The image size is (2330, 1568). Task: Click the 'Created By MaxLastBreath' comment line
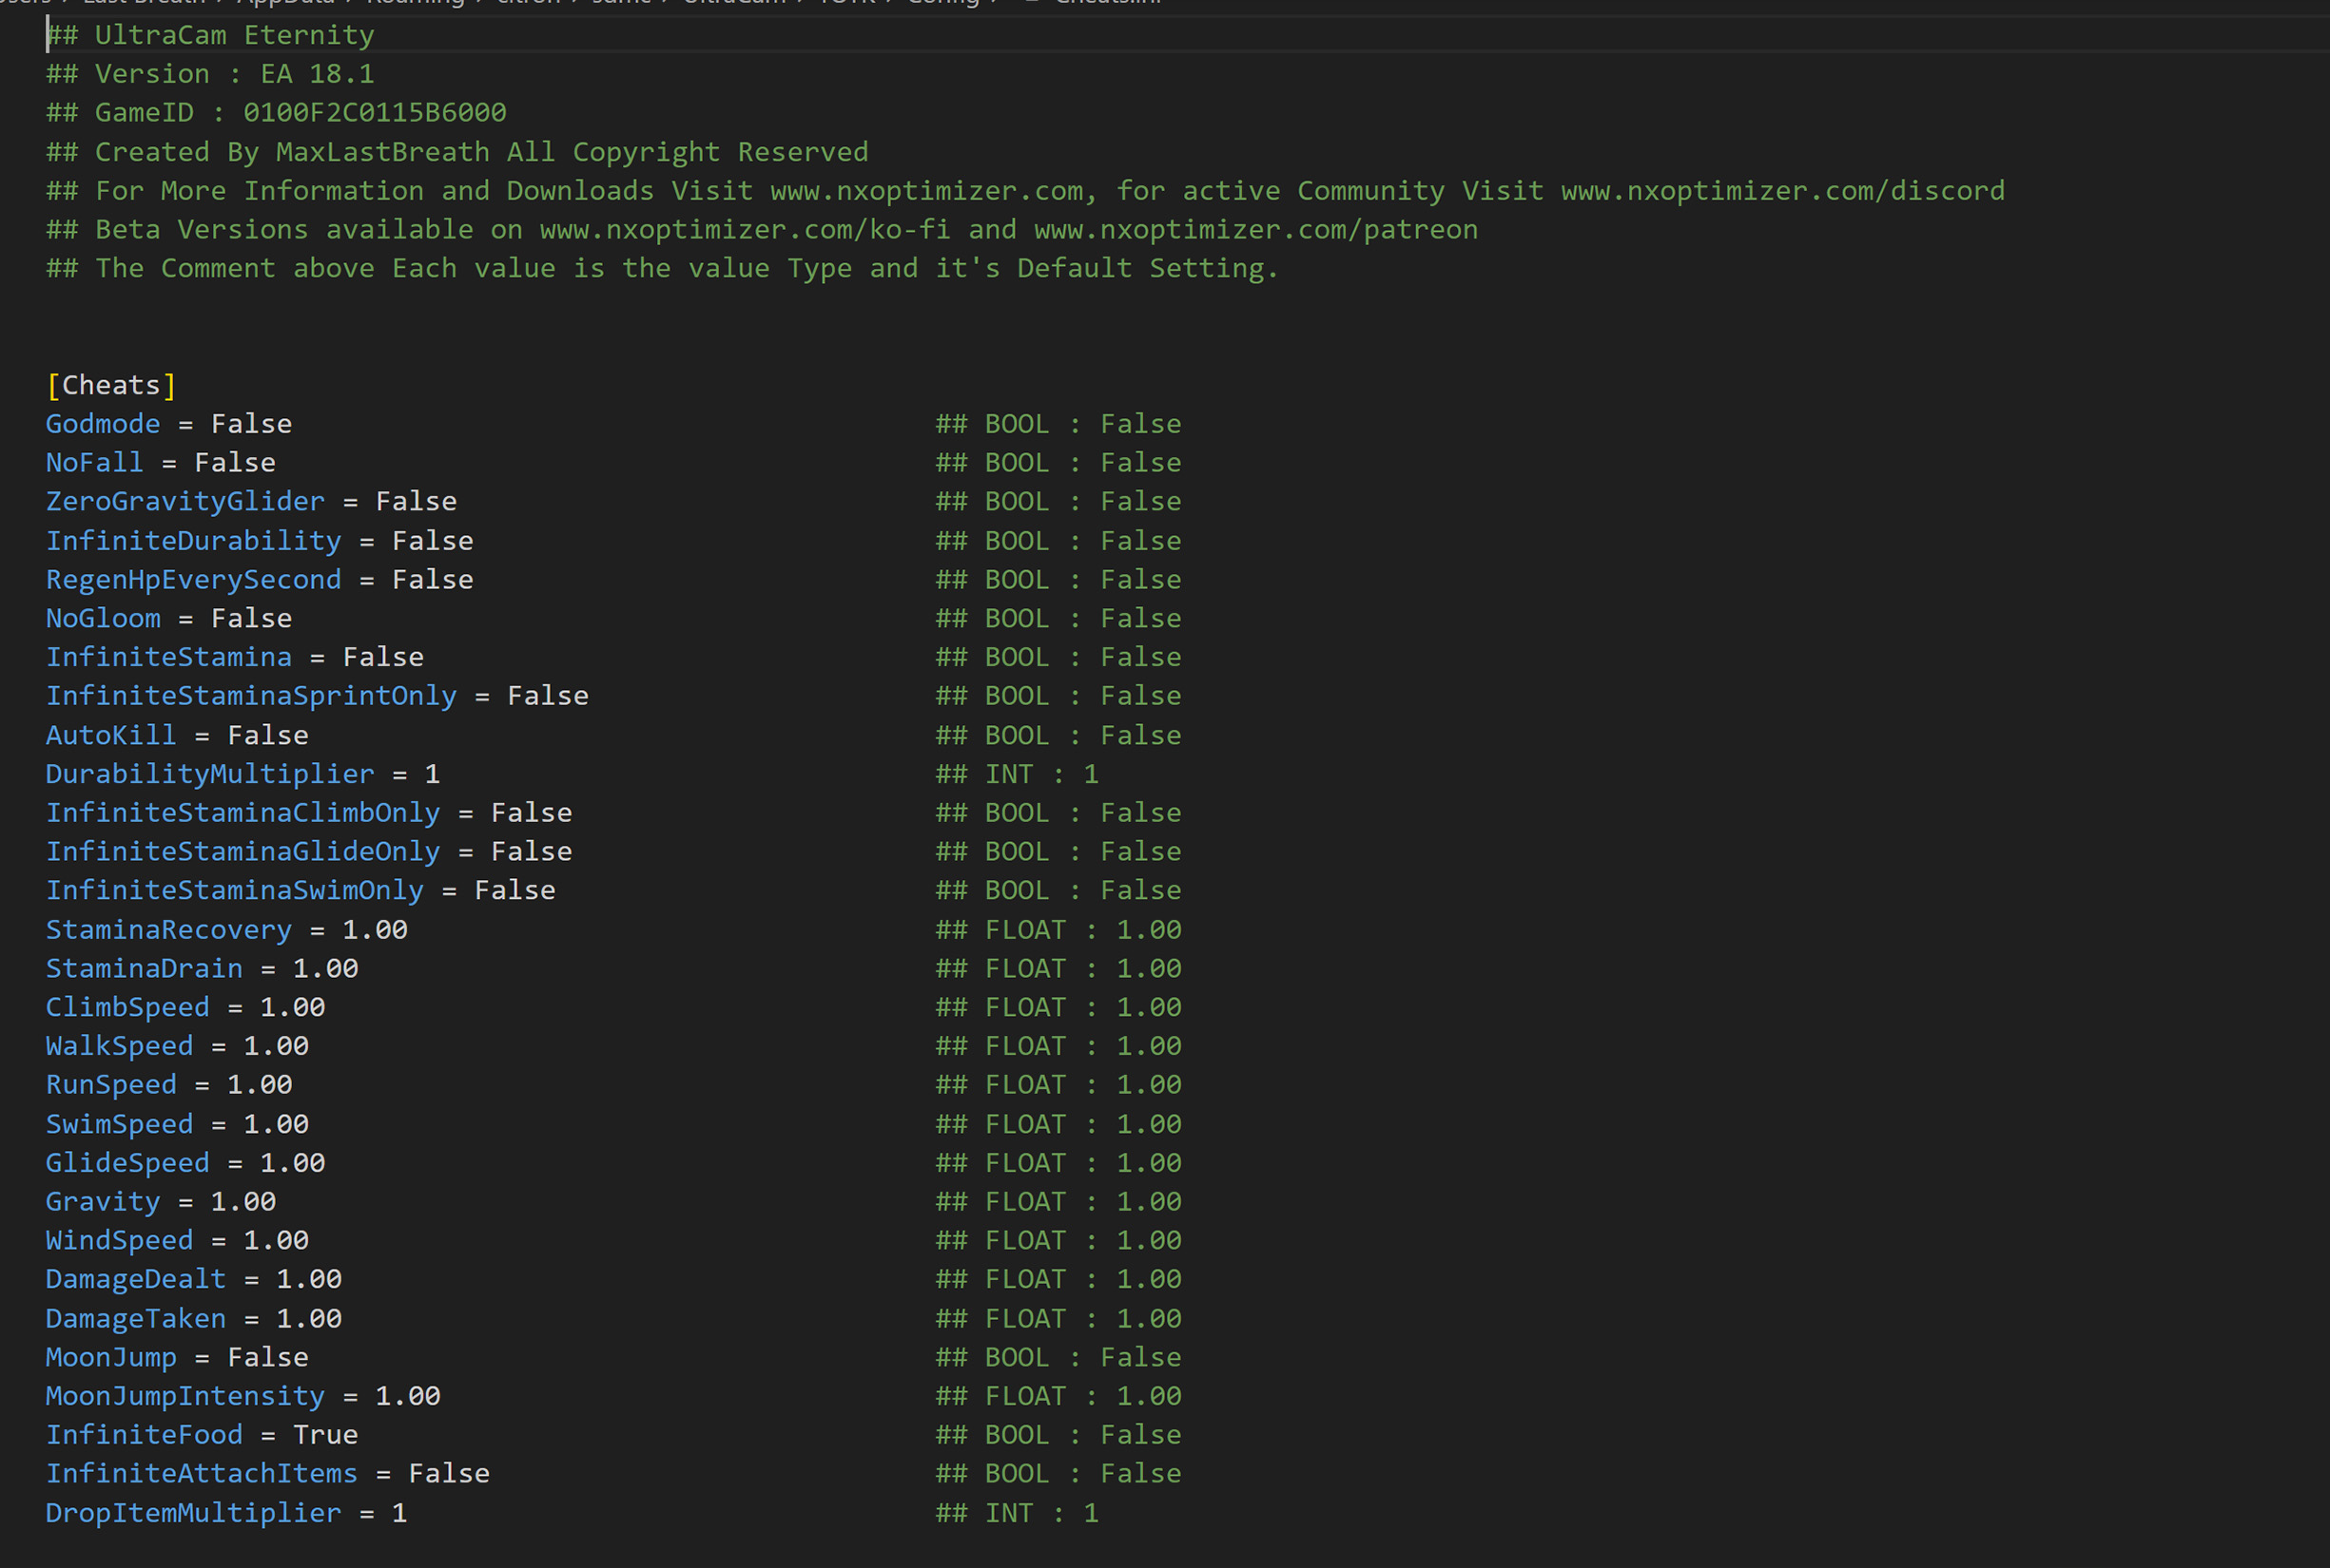click(x=457, y=152)
